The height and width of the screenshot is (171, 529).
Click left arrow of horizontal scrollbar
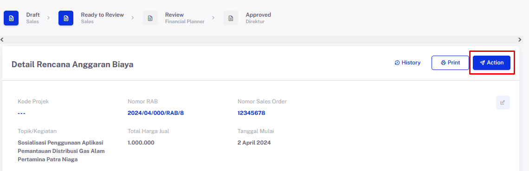(2, 40)
